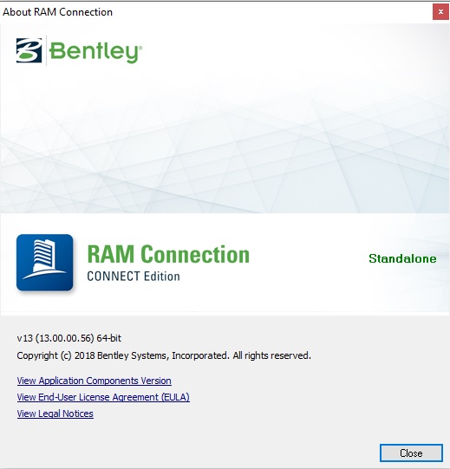Click the RAM Connection building icon
Viewport: 450px width, 469px height.
(x=44, y=263)
